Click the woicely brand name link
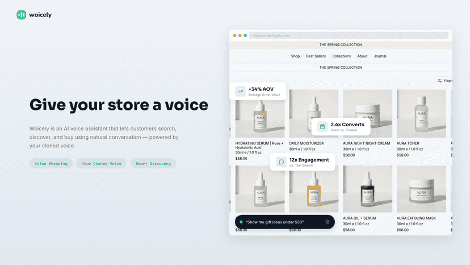The image size is (470, 265). [x=40, y=15]
